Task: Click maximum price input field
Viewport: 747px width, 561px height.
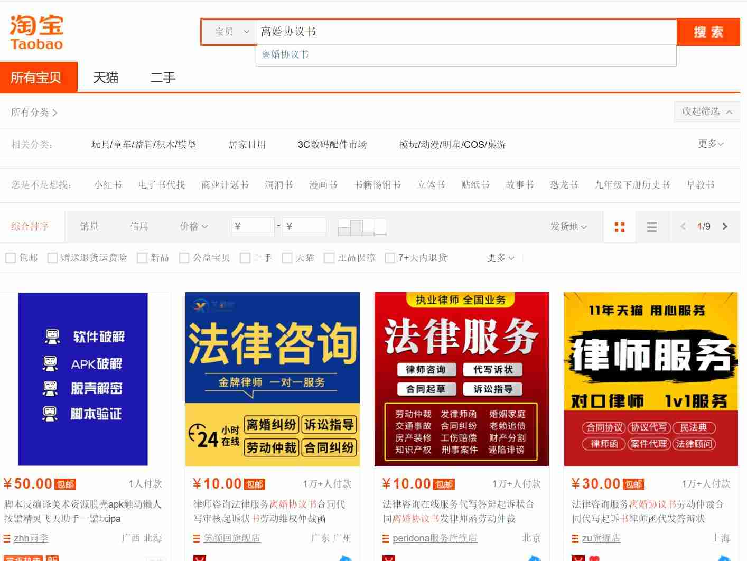Action: pos(304,227)
